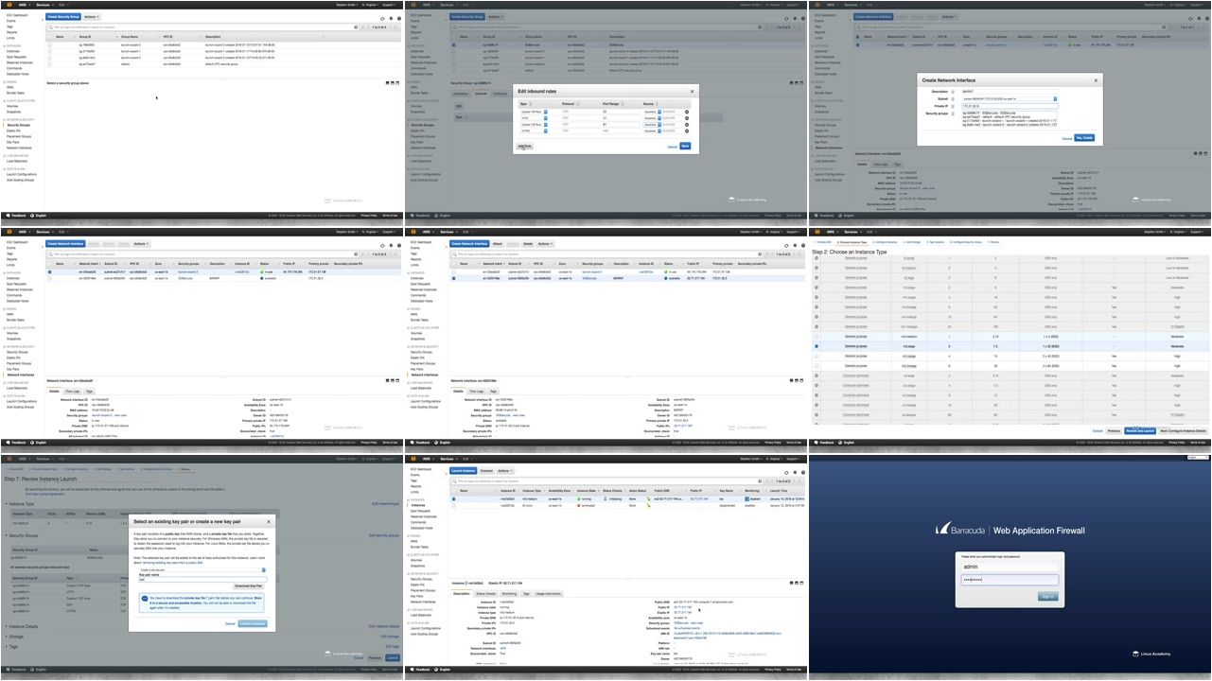Viewport: 1212px width, 681px height.
Task: Close the Edit inbound rules dialog
Action: pos(692,91)
